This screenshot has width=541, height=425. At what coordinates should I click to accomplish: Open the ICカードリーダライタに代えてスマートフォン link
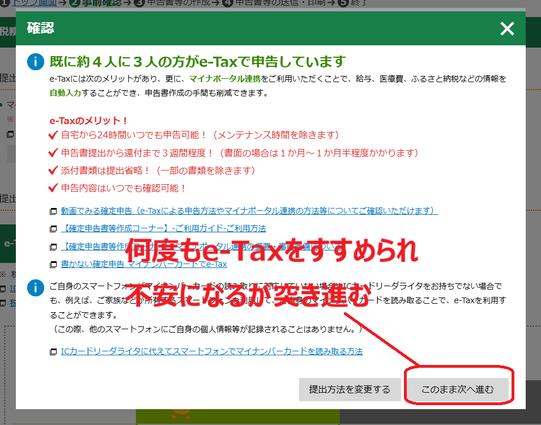pyautogui.click(x=211, y=351)
